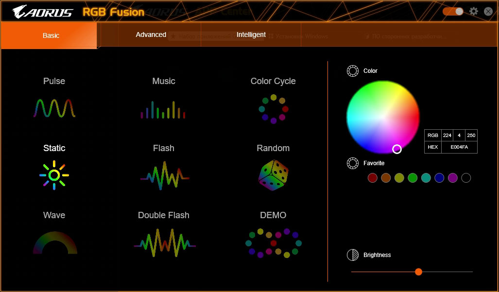Click the Favorite section ring icon
The image size is (499, 292).
pos(353,163)
